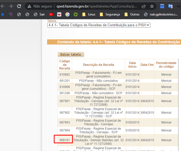Open the Linux bookmarks folder
The width and height of the screenshot is (181, 151).
click(x=89, y=14)
